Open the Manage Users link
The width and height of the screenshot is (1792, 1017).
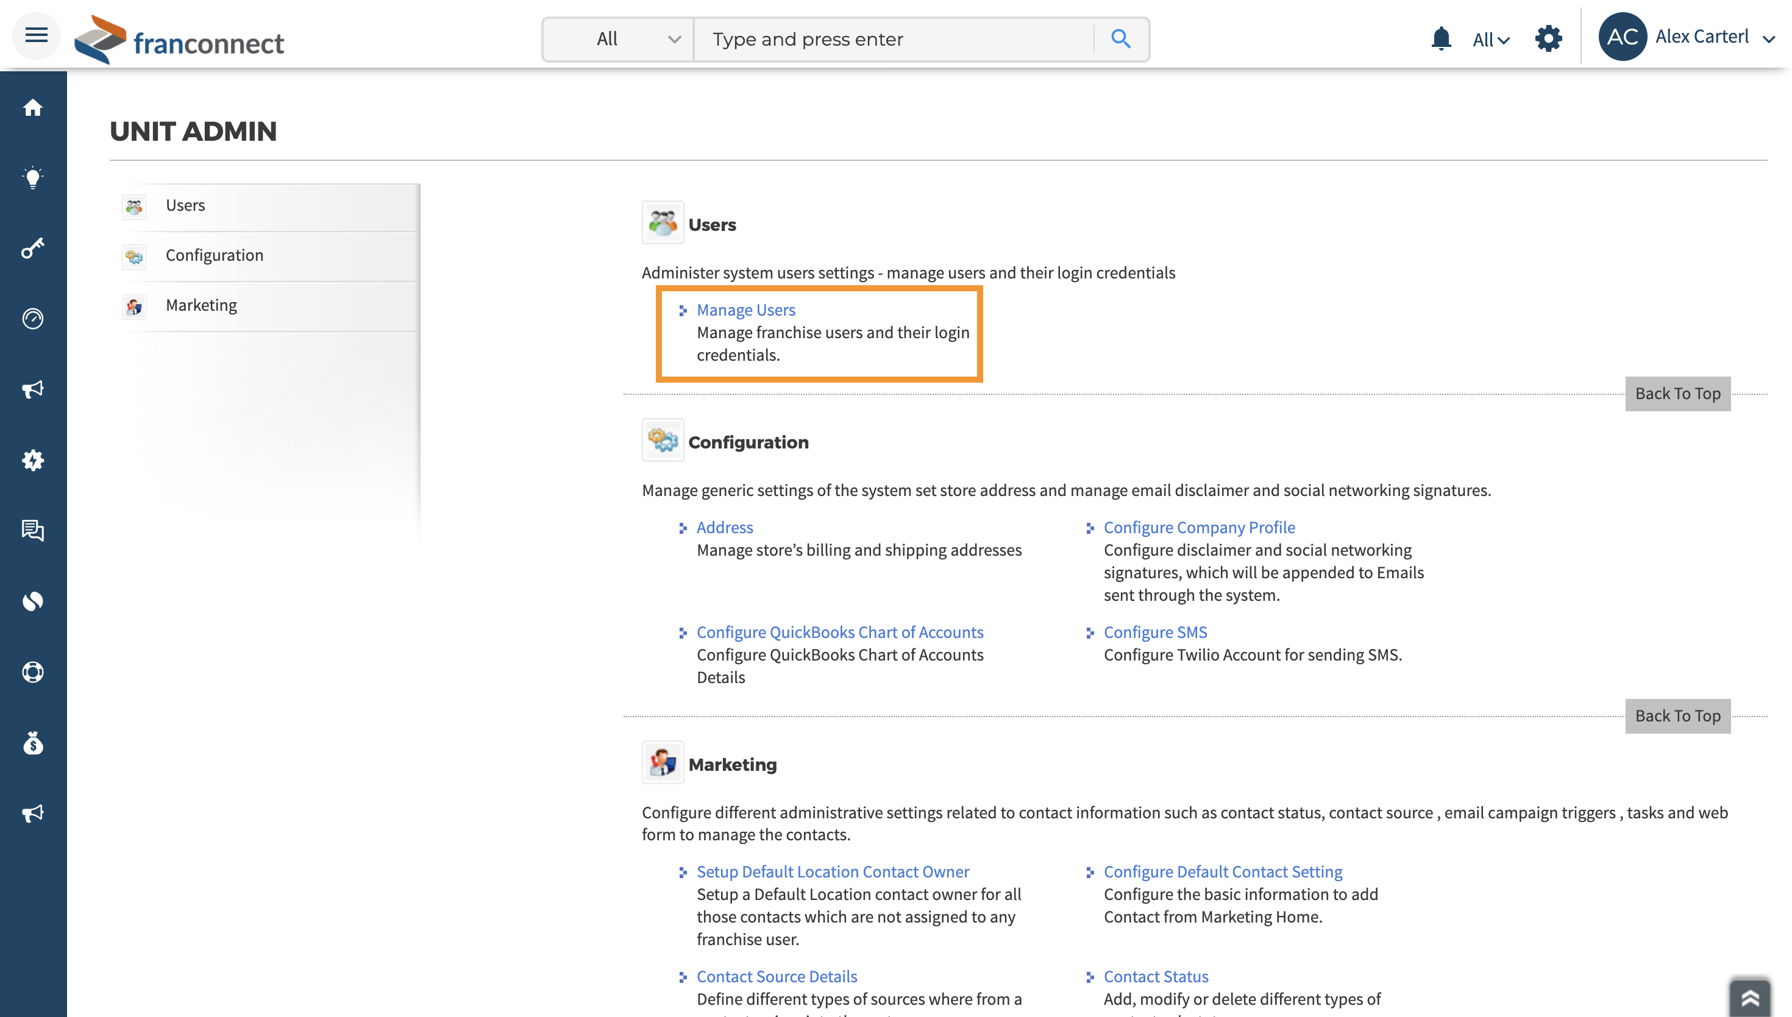[x=745, y=310]
